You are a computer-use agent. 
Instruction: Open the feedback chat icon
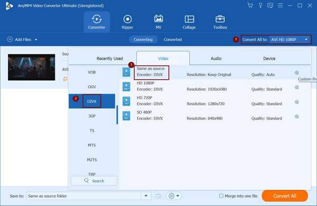click(x=270, y=5)
